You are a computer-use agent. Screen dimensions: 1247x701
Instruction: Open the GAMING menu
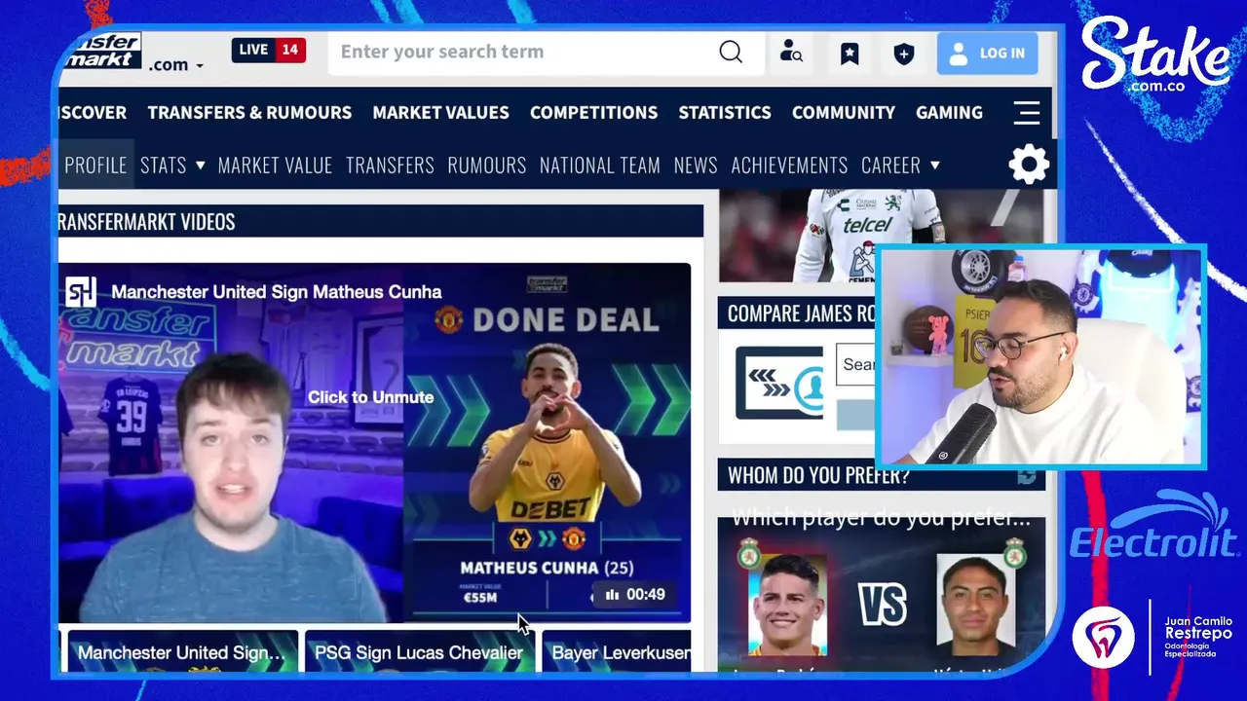tap(949, 112)
